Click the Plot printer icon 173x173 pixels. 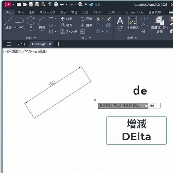coord(56,4)
